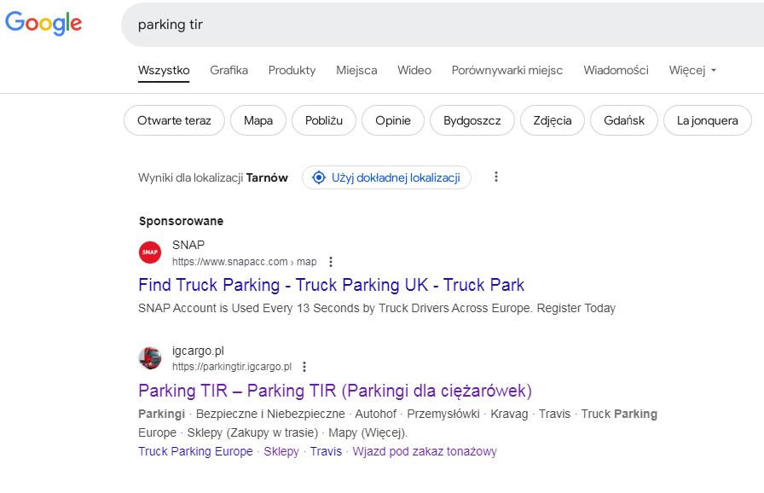The height and width of the screenshot is (493, 764).
Task: Open location options three-dot menu
Action: [496, 177]
